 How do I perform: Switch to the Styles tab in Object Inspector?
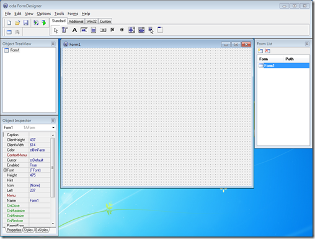click(29, 230)
